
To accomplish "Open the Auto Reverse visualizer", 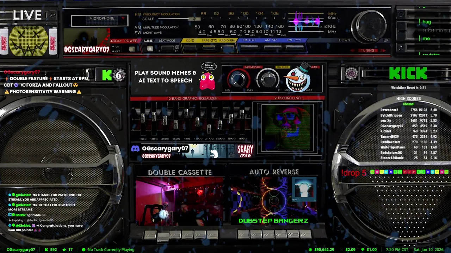I will click(x=273, y=201).
